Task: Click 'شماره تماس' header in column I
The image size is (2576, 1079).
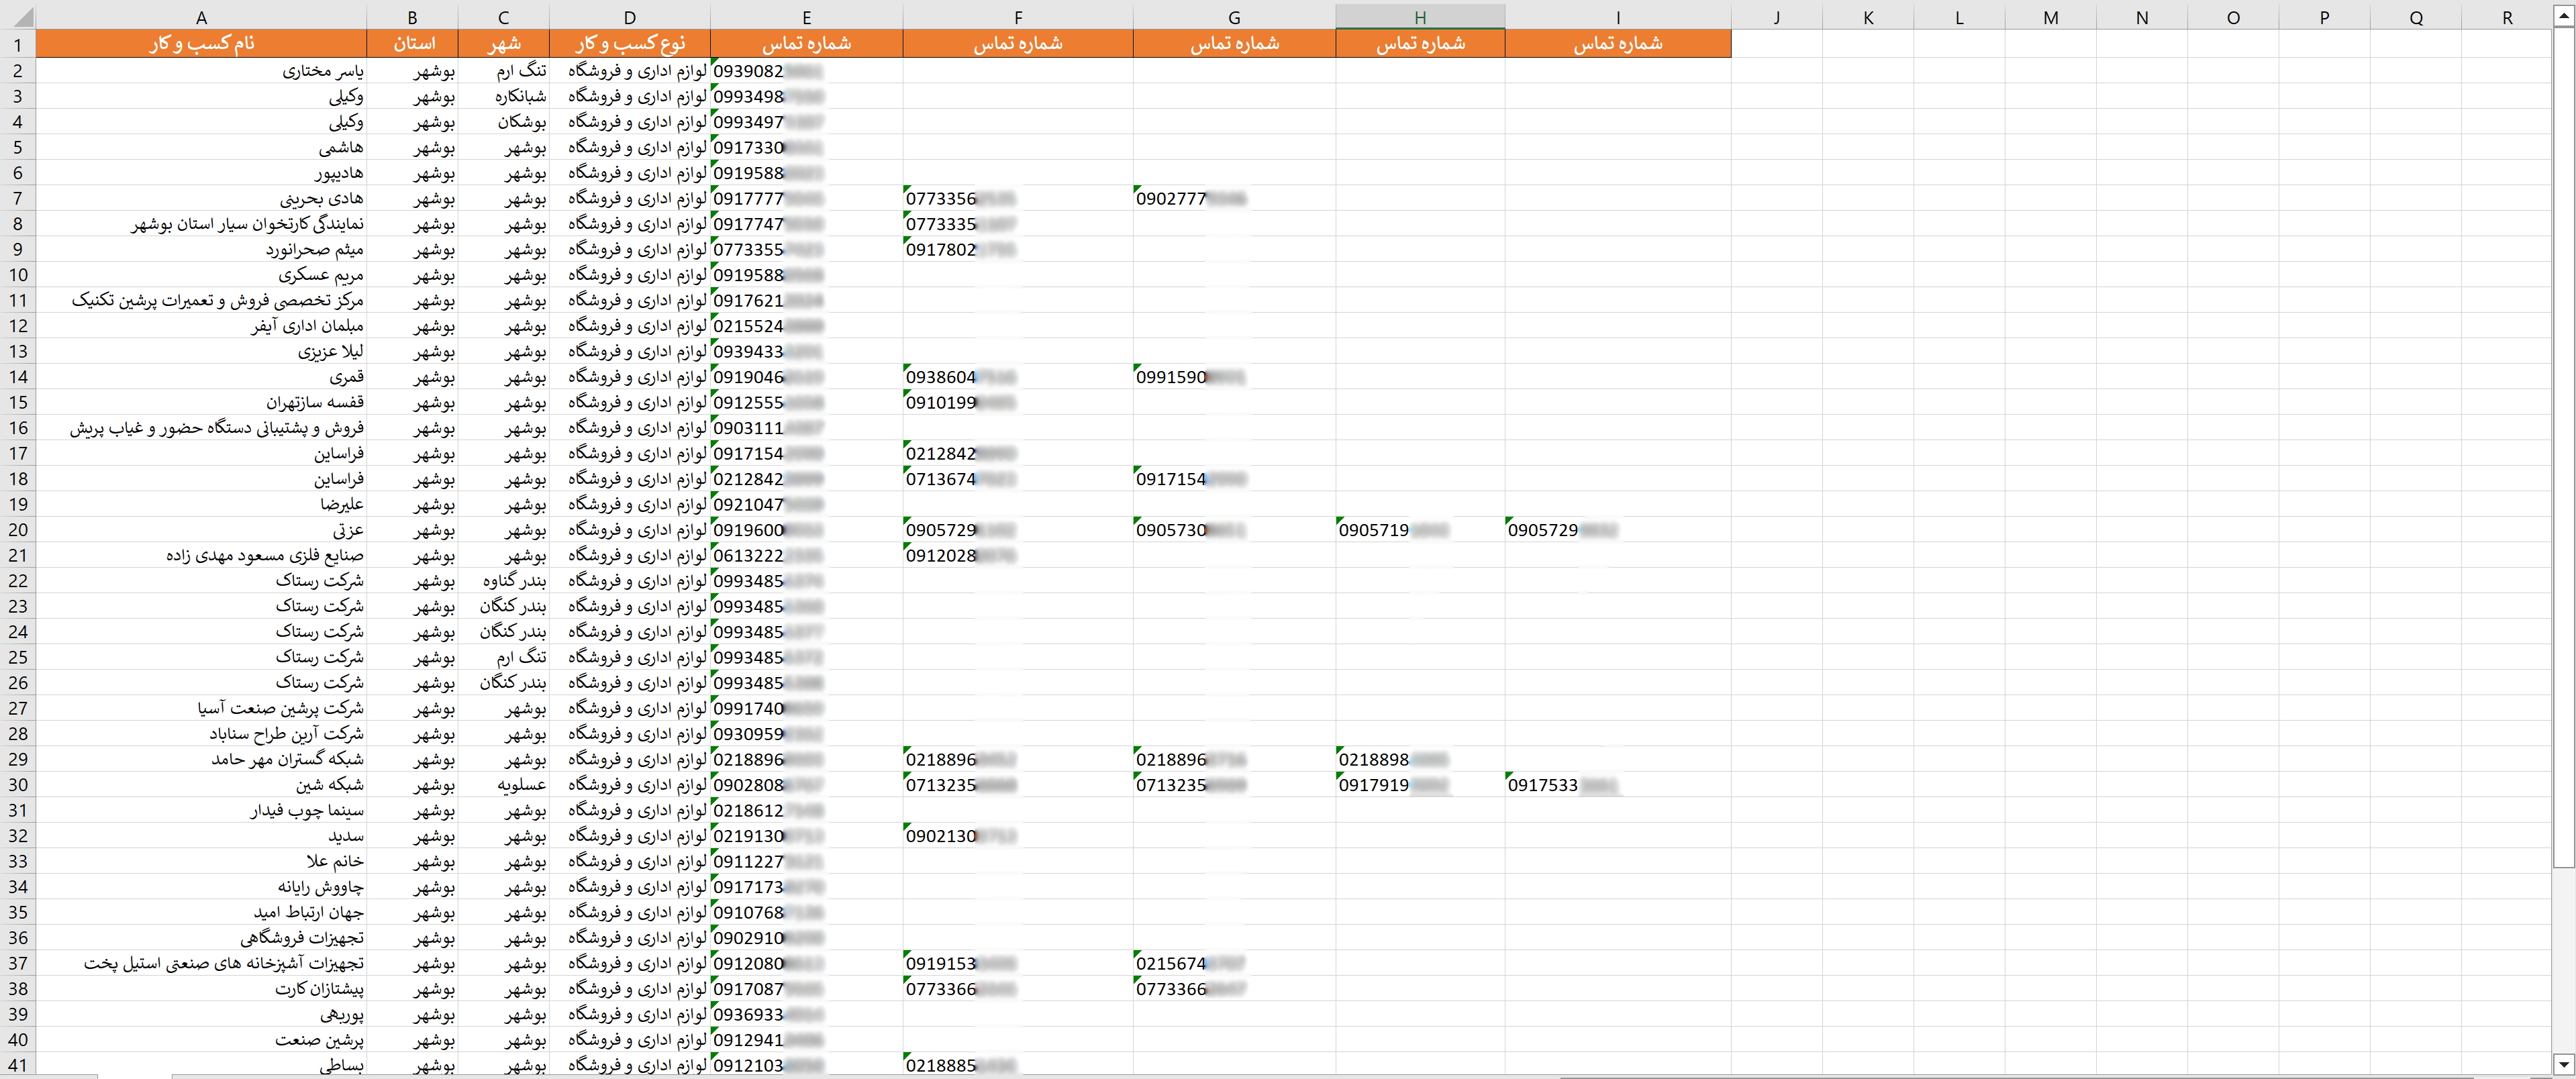Action: coord(1618,44)
